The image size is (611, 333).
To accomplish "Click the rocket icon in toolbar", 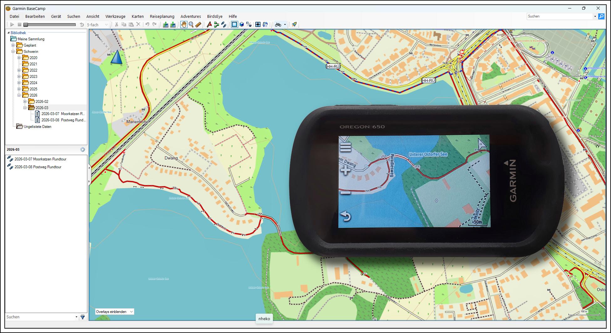I will 294,24.
